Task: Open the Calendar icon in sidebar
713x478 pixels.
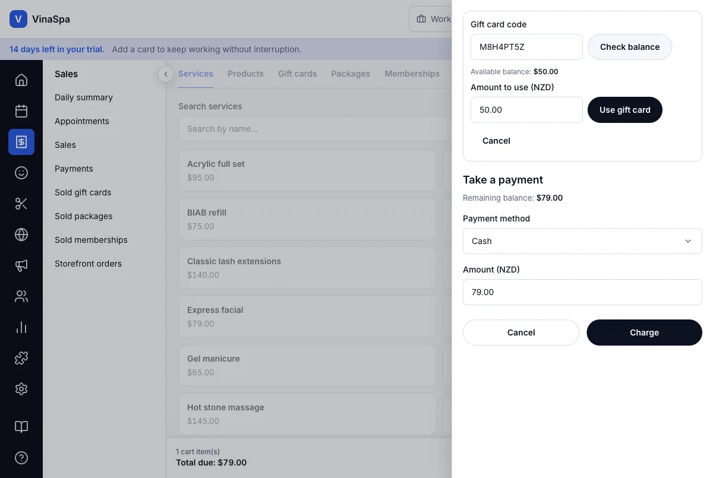Action: [21, 111]
